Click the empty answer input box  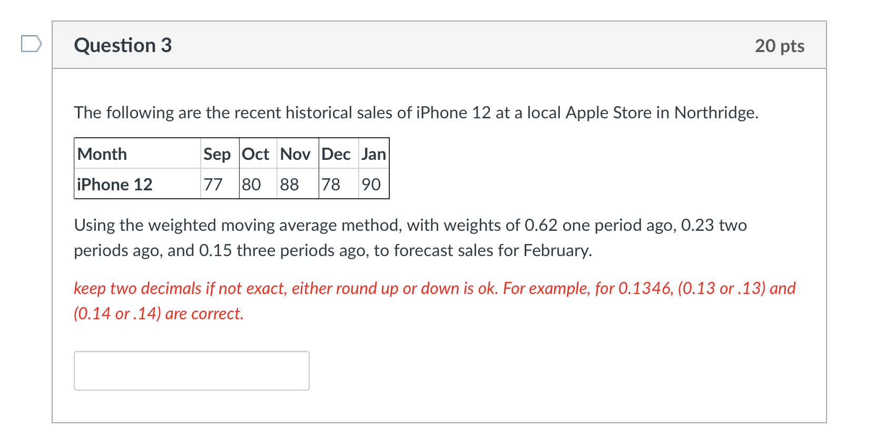click(191, 371)
